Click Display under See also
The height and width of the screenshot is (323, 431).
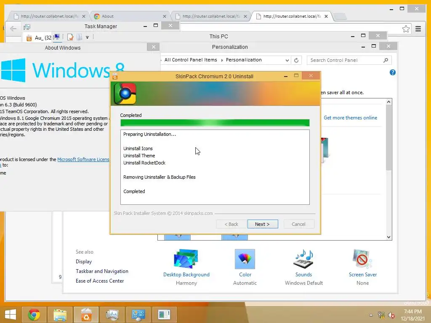coord(84,262)
